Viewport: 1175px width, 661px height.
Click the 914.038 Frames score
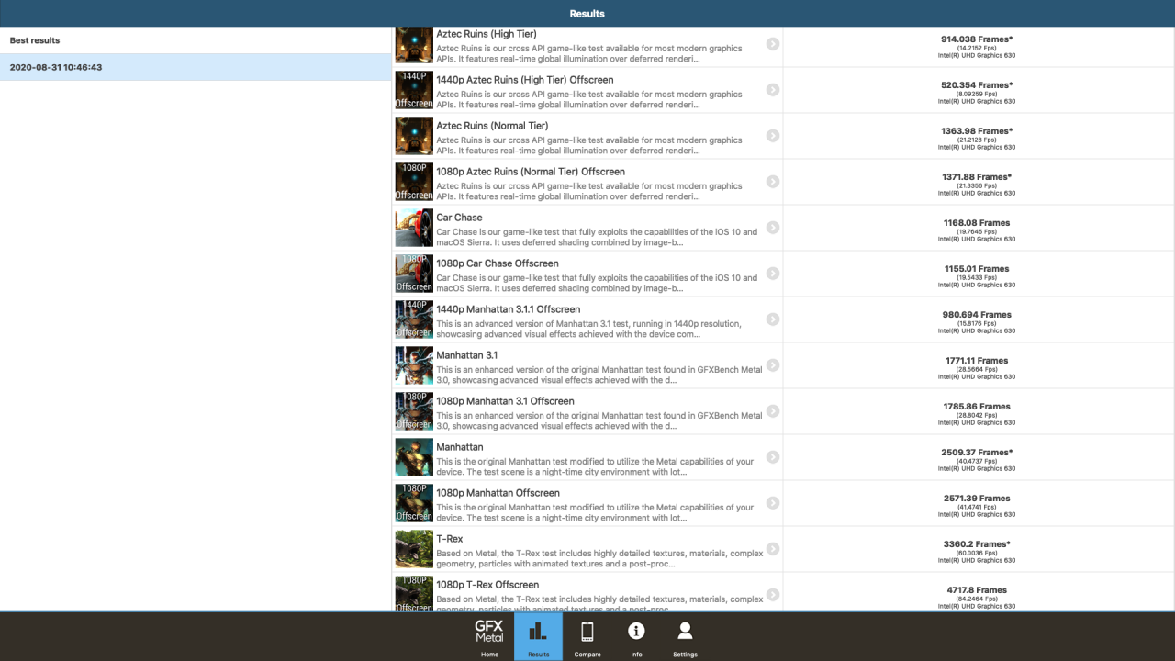point(977,39)
